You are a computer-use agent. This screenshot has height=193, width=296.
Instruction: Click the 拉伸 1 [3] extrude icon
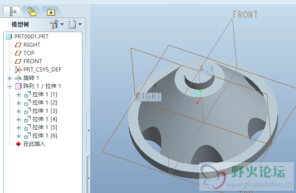[27, 111]
